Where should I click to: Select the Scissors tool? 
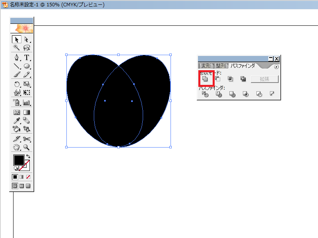tap(26, 139)
